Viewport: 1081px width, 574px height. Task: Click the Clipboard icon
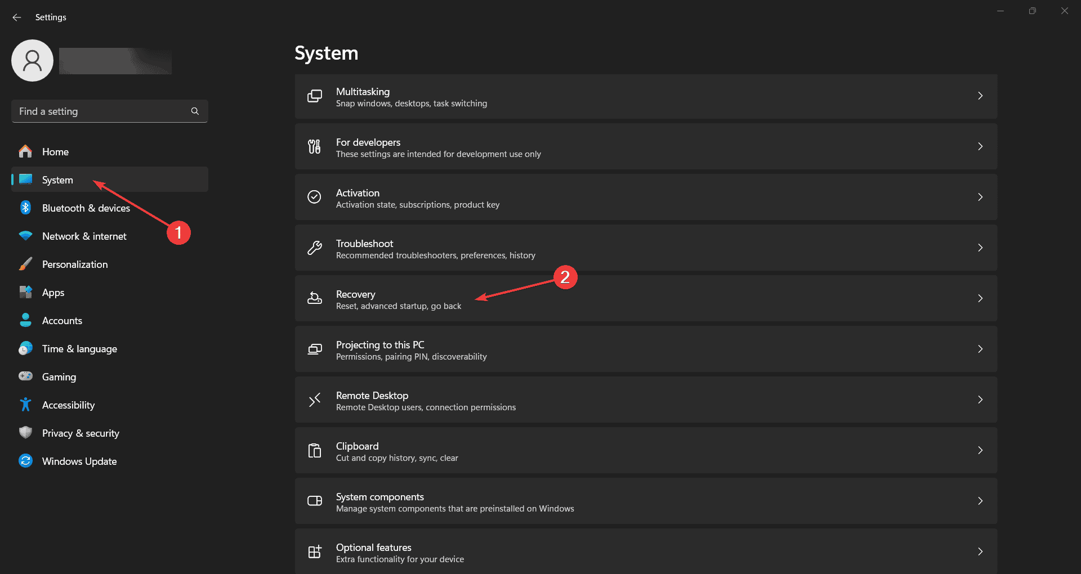[315, 450]
